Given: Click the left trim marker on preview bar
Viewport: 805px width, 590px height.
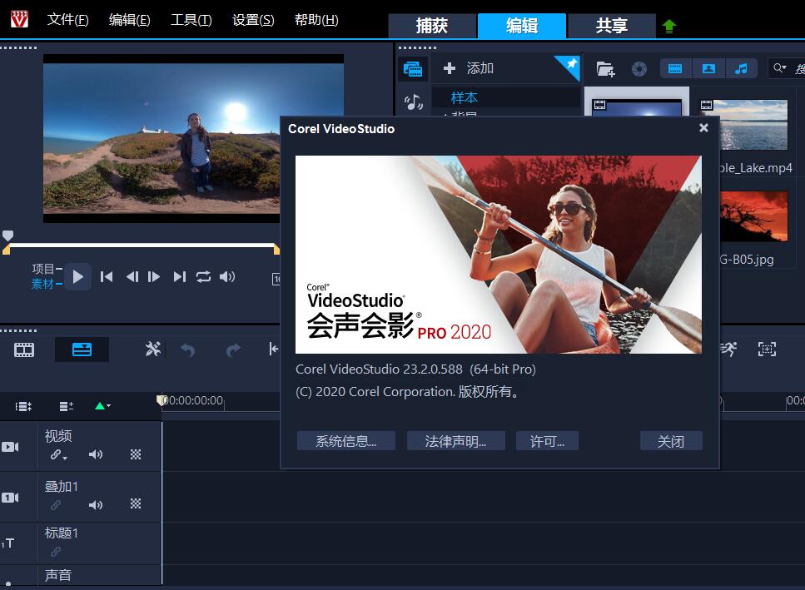Looking at the screenshot, I should point(6,250).
